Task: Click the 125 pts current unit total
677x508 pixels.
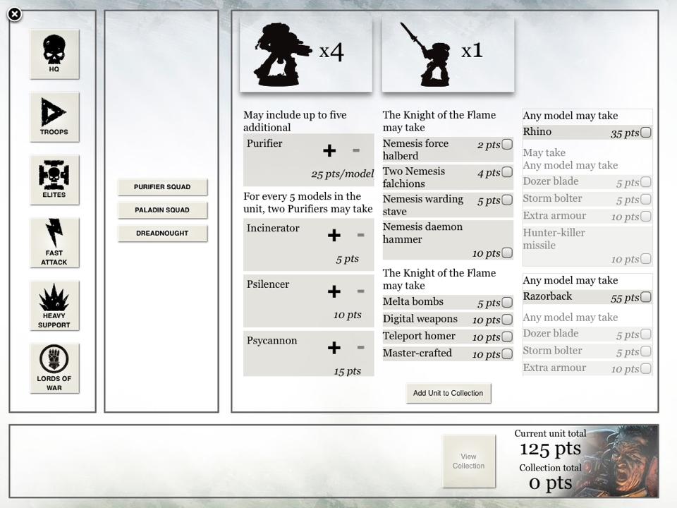Action: pyautogui.click(x=550, y=449)
